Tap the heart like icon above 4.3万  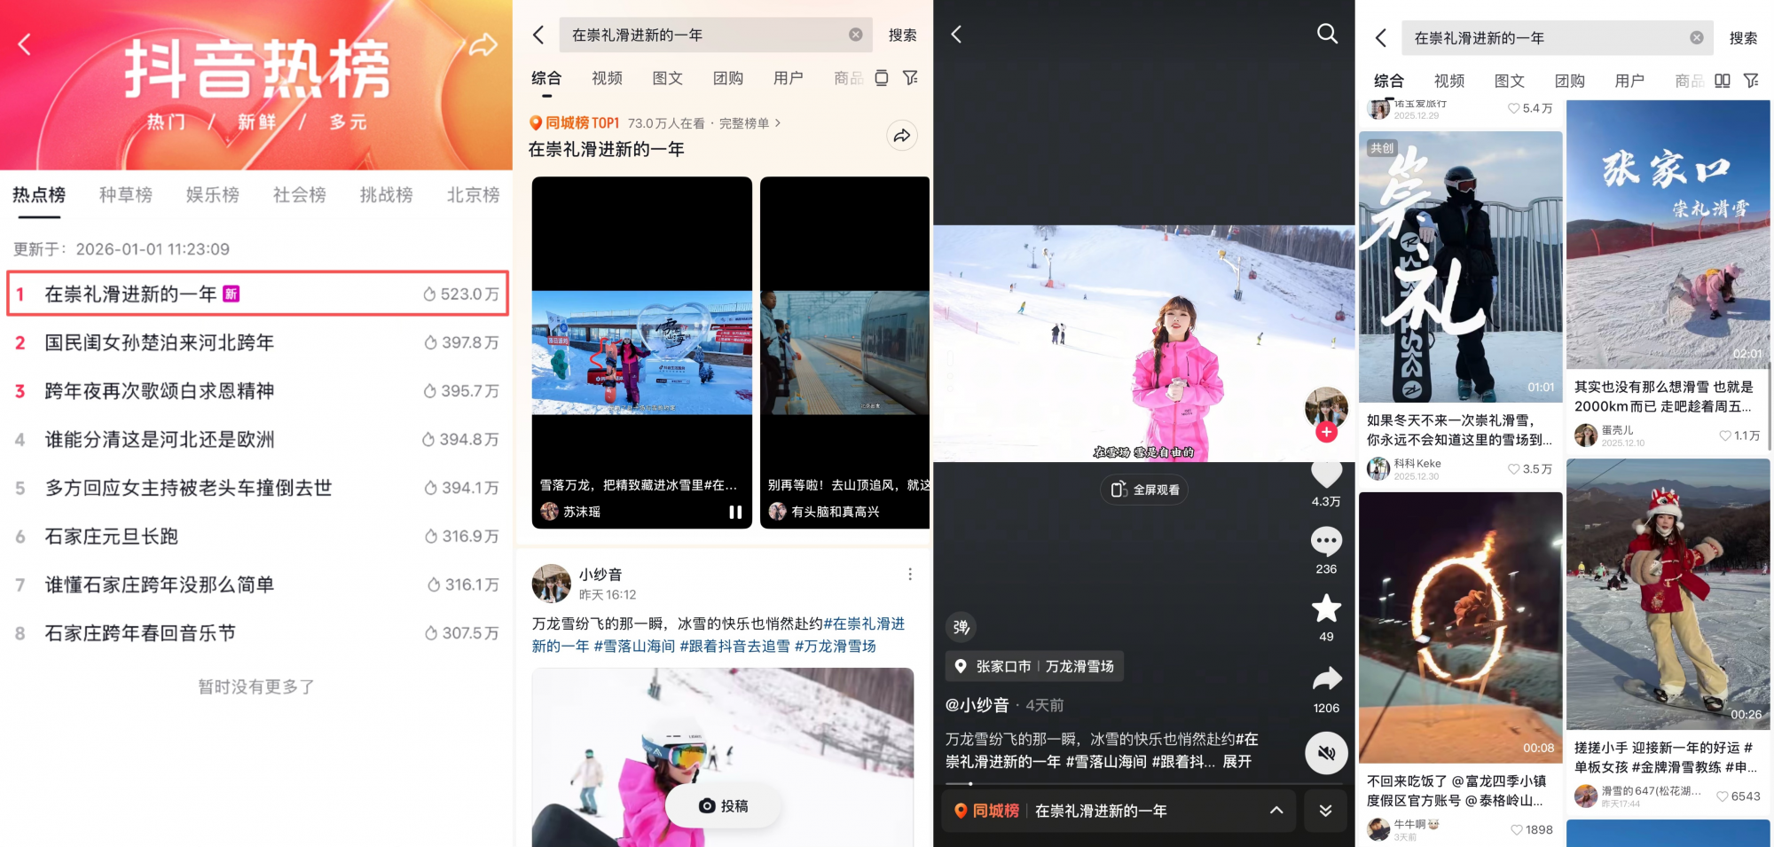(x=1326, y=474)
